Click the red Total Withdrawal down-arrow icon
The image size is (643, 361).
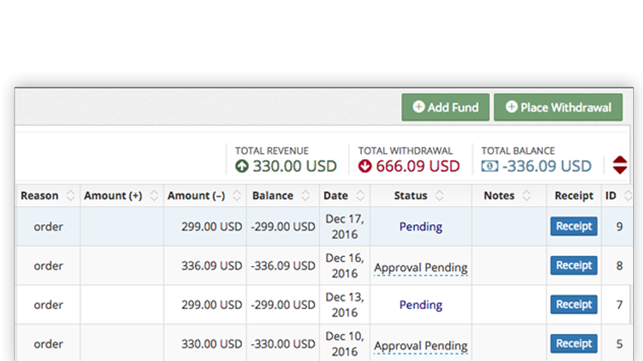(364, 166)
